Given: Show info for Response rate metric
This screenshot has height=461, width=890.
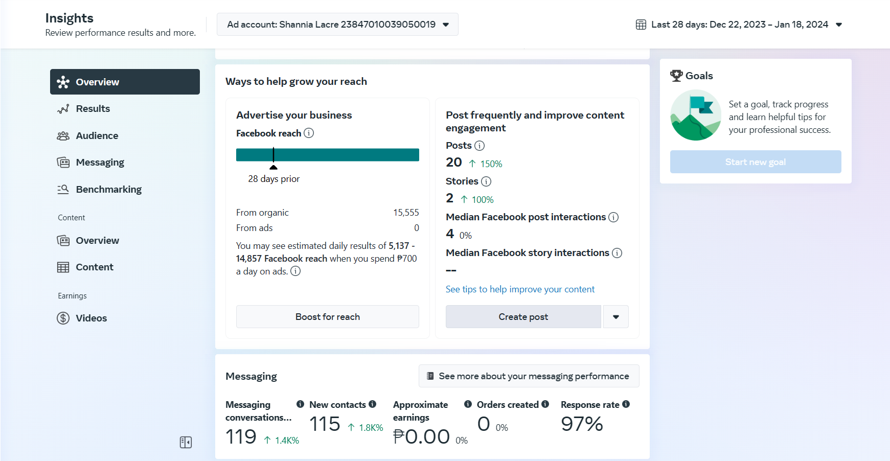Looking at the screenshot, I should (626, 404).
